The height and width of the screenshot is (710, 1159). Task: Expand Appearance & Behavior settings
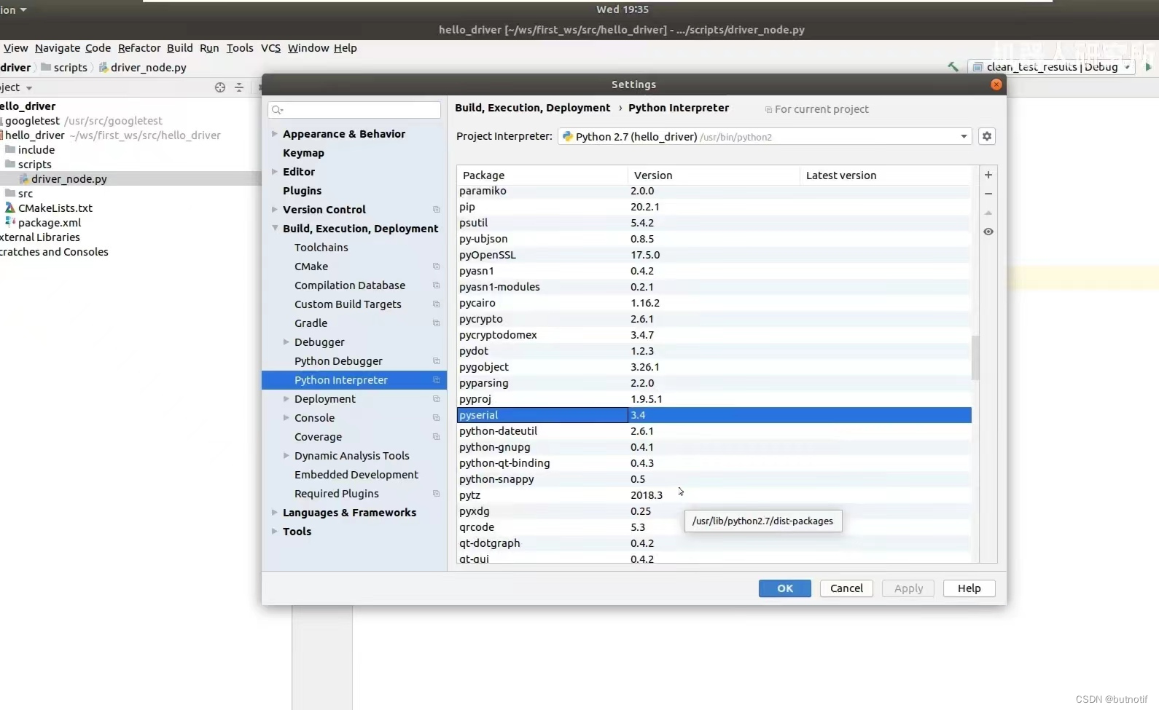pos(275,134)
